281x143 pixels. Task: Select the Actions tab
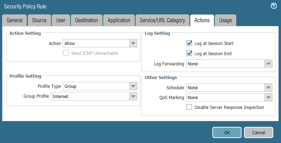(202, 20)
